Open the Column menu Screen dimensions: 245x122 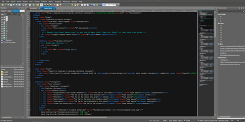coord(44,1)
